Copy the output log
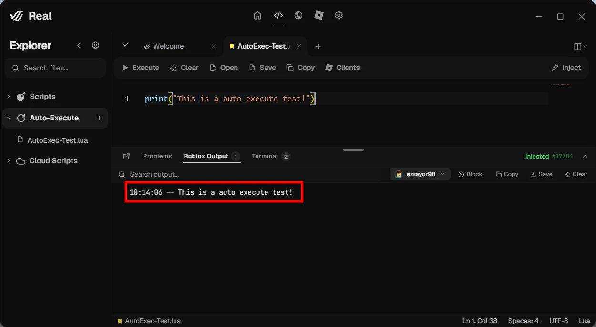The image size is (596, 327). (x=507, y=174)
